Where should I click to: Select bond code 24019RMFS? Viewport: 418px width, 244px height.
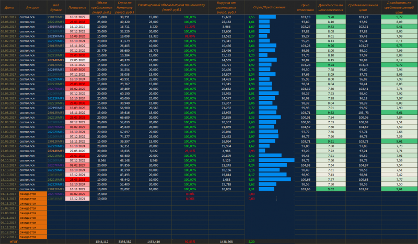pyautogui.click(x=55, y=26)
